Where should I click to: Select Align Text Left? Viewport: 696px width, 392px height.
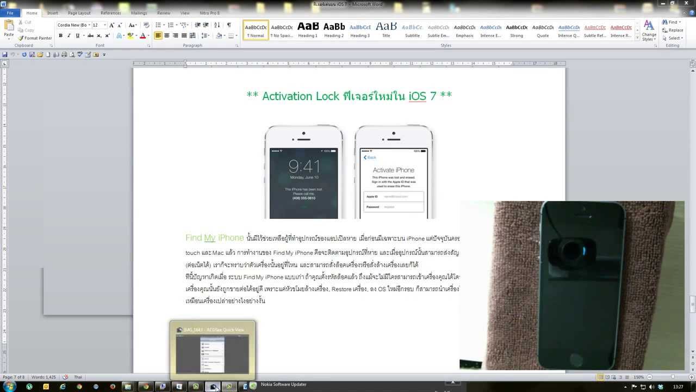click(158, 35)
